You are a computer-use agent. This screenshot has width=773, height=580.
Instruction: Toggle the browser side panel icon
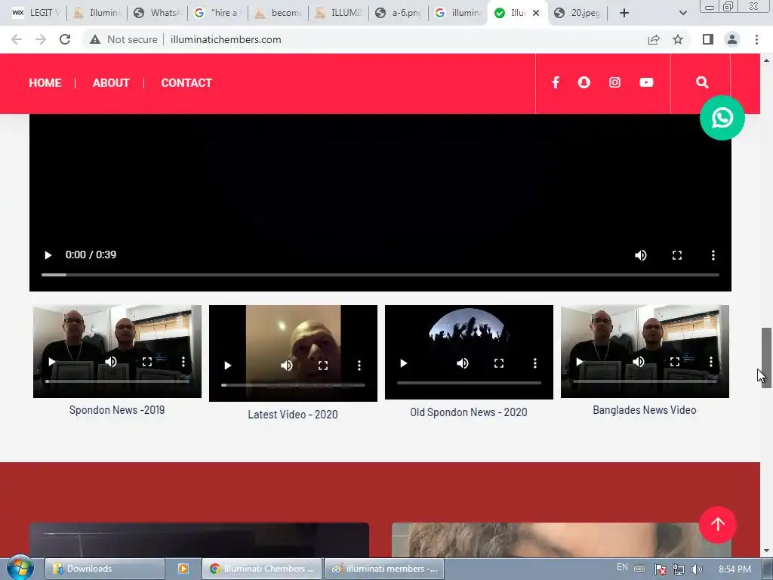point(708,39)
